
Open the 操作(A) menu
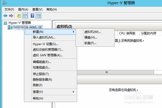(x=23, y=9)
